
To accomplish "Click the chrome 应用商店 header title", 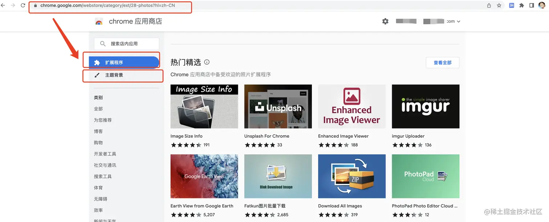I will (135, 21).
